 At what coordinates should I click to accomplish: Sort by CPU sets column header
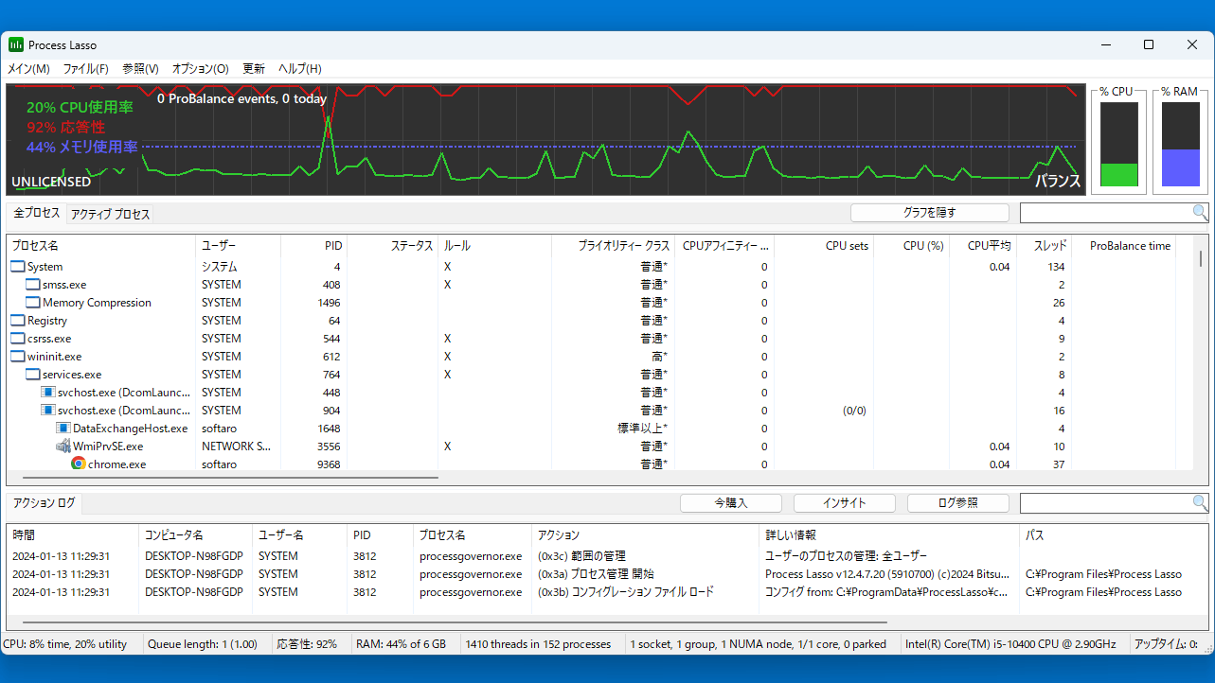825,246
